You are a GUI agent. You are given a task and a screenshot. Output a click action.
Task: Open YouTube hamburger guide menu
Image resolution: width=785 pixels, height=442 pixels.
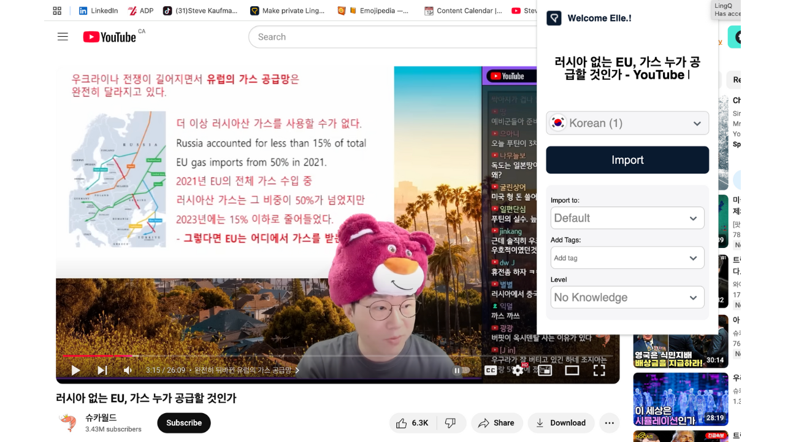tap(63, 37)
